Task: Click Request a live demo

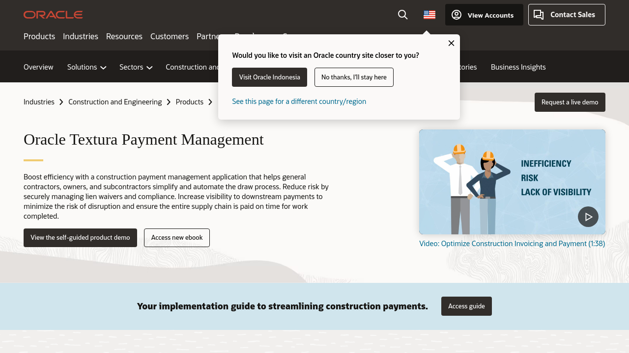Action: coord(570,102)
